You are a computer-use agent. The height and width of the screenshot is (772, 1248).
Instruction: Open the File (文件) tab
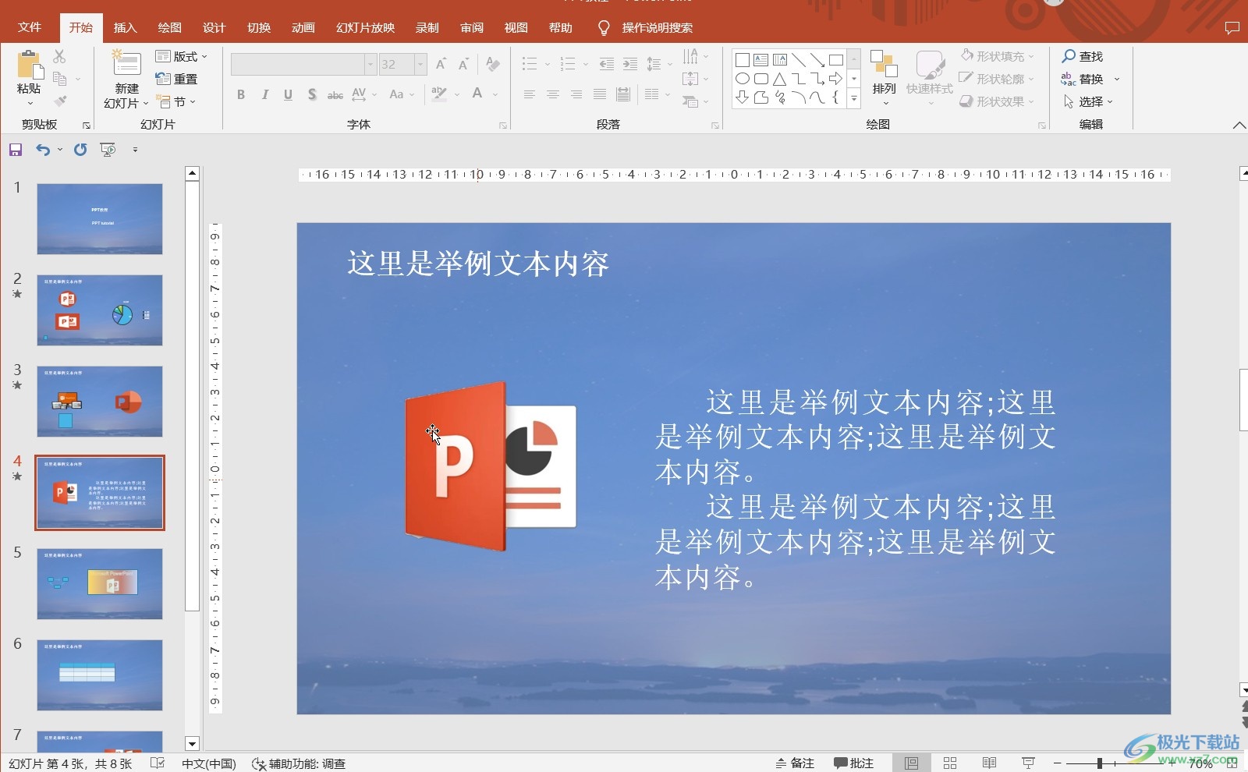[30, 27]
